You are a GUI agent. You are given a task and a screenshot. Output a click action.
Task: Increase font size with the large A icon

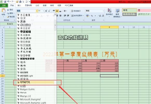[x=46, y=11]
